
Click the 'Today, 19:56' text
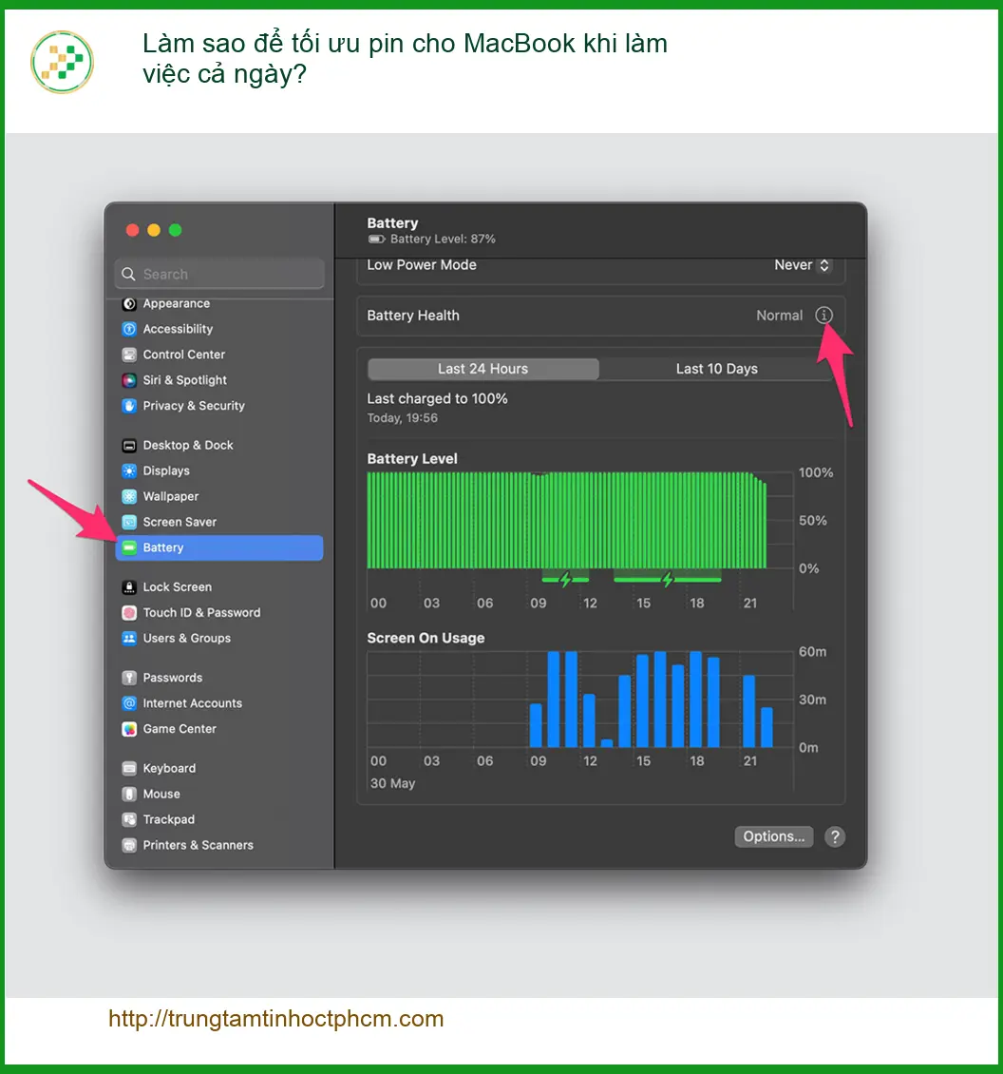click(402, 418)
